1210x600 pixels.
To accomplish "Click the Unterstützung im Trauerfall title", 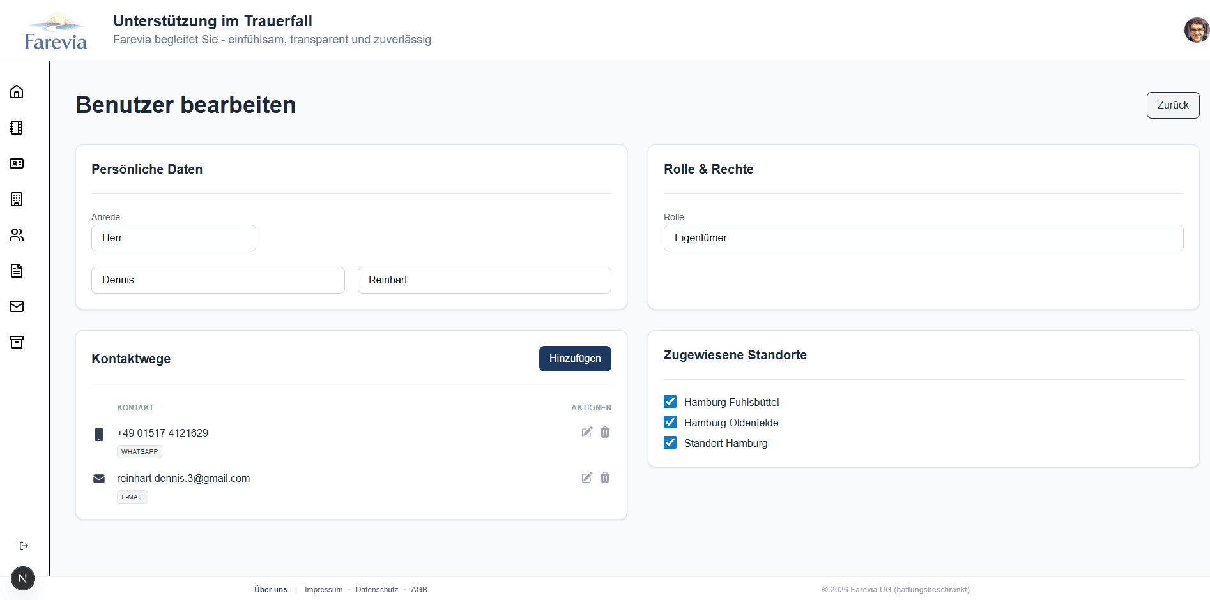I will (213, 21).
